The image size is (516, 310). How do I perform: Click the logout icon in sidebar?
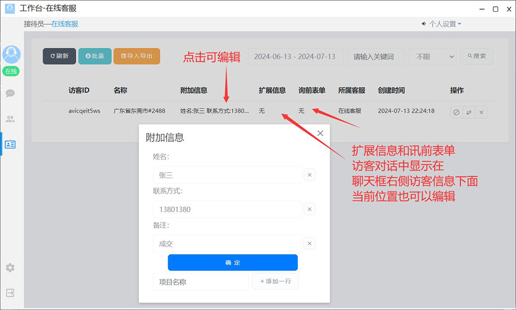[x=10, y=292]
